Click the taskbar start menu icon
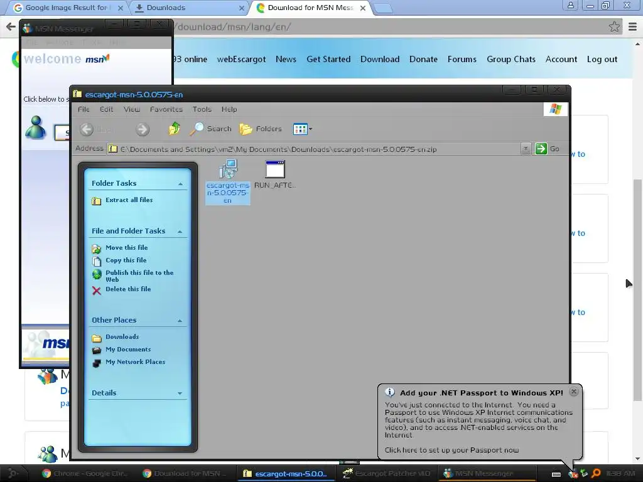Image resolution: width=643 pixels, height=482 pixels. (13, 473)
